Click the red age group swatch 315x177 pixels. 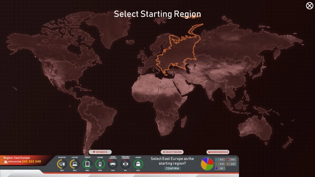[x=228, y=160]
